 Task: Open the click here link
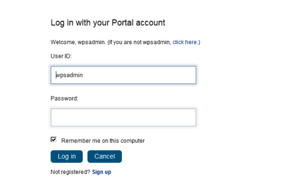click(185, 42)
